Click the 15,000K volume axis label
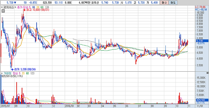The width and height of the screenshot is (209, 108). 201,78
